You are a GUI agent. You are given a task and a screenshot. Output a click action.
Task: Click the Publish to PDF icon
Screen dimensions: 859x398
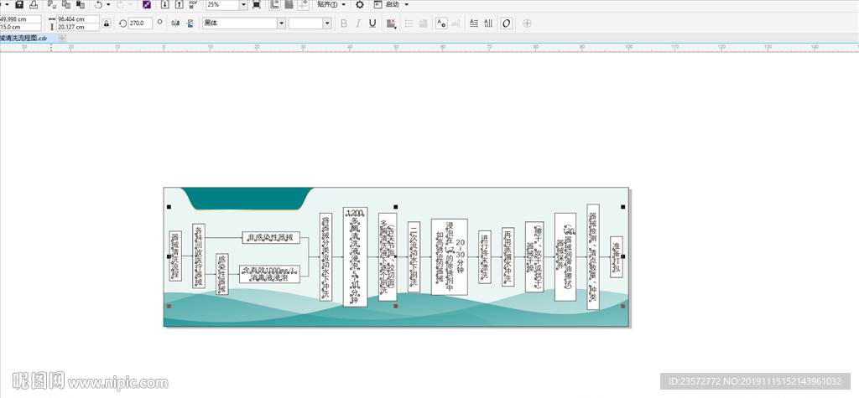[193, 5]
